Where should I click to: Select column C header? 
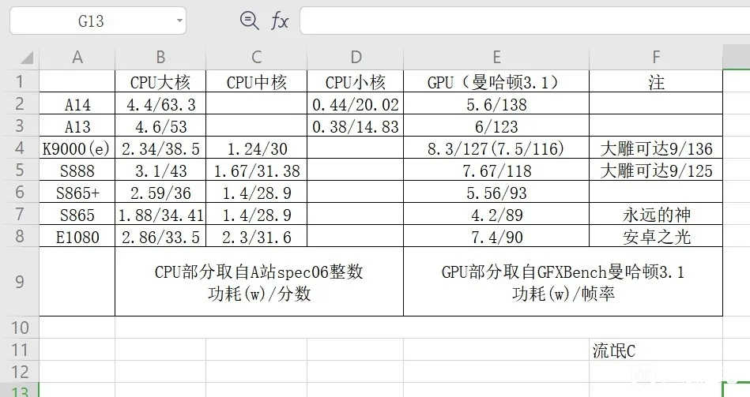coord(256,58)
